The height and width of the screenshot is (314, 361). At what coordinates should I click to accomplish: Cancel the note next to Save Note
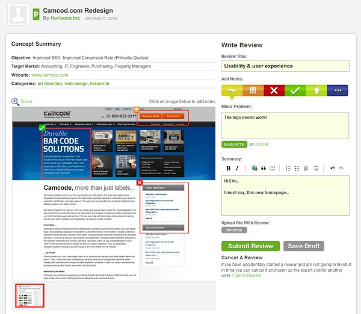click(x=261, y=145)
